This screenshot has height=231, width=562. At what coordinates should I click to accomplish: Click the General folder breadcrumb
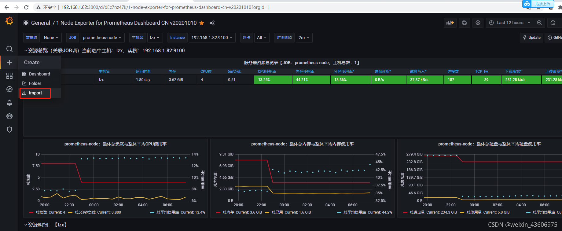click(41, 23)
